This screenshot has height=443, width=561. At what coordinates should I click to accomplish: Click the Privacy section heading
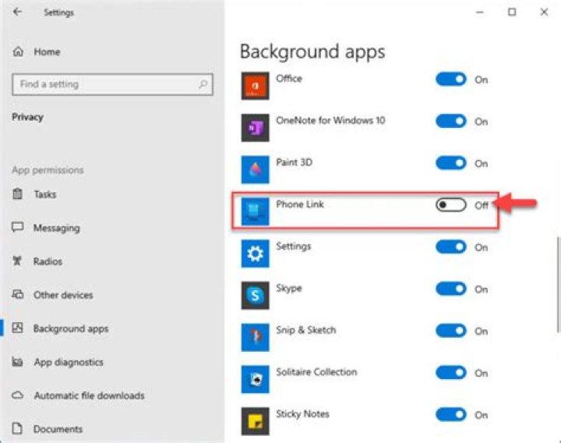[x=27, y=117]
